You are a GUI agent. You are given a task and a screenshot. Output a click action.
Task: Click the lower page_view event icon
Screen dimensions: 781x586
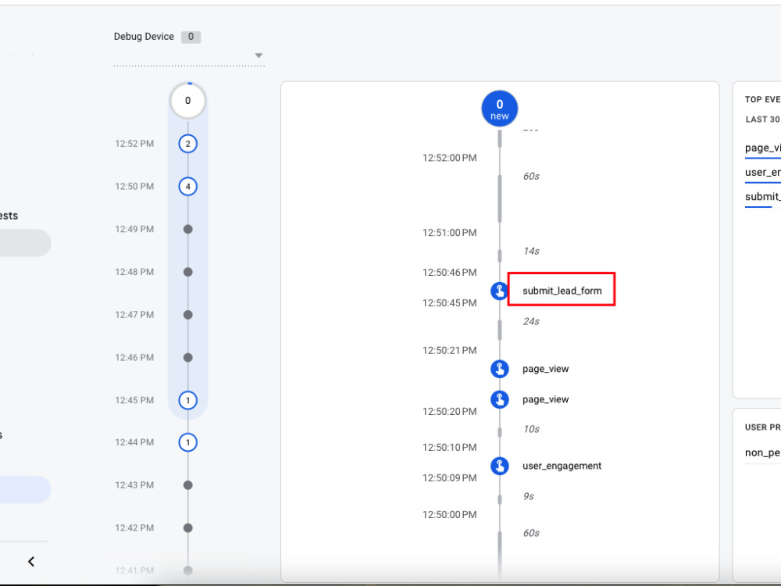(500, 399)
